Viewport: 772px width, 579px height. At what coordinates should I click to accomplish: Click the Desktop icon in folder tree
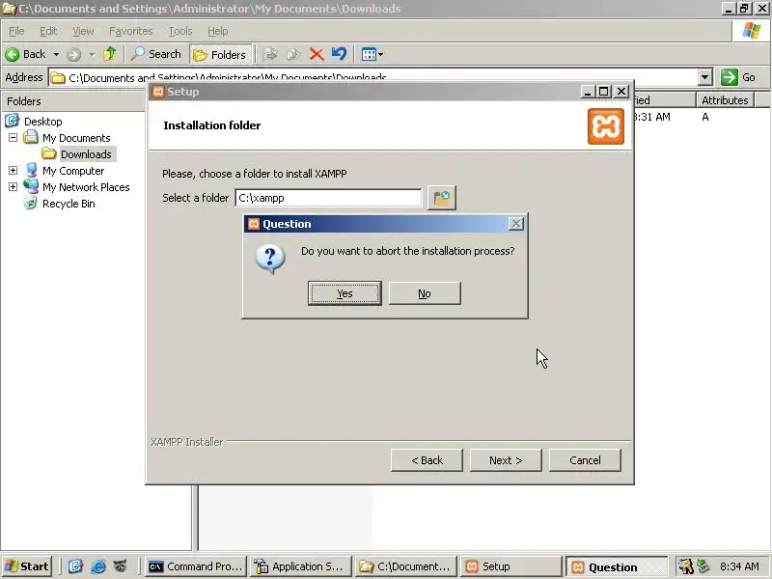tap(13, 122)
